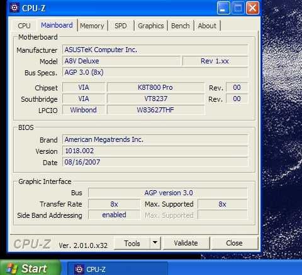Screen dimensions: 302x275
Task: Close CPU-Z with the red X
Action: [252, 8]
